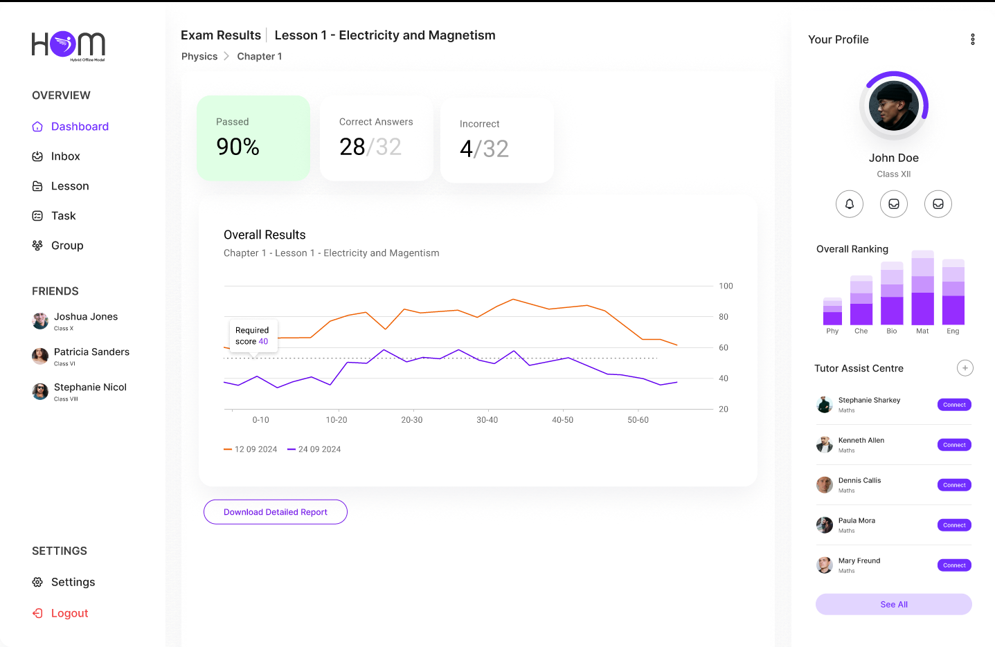Click the notification bell under the profile
The image size is (995, 647).
[850, 203]
